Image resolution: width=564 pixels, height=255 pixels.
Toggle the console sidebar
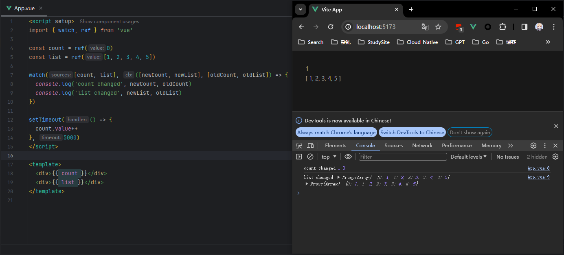[299, 157]
